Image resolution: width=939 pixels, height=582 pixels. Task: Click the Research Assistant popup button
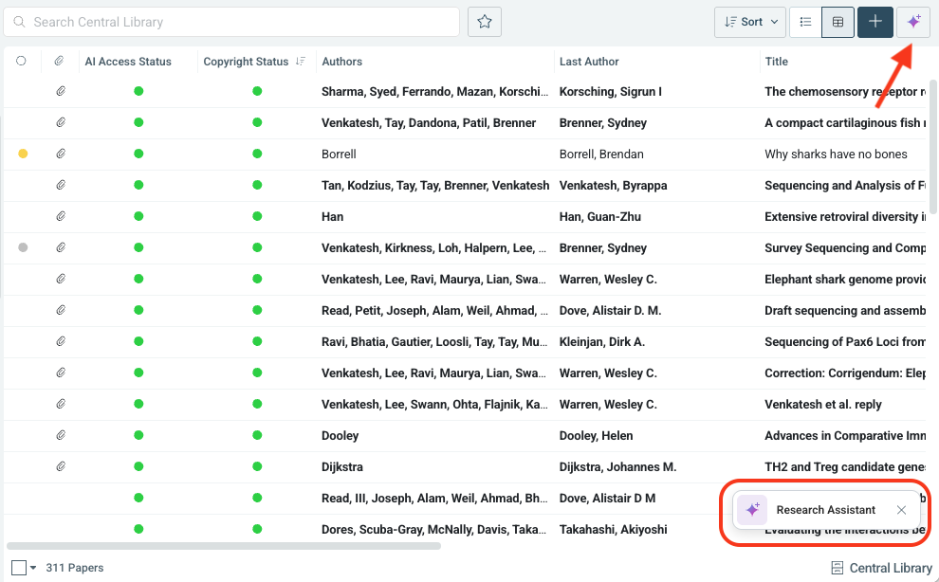coord(826,510)
